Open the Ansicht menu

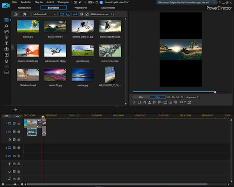click(x=50, y=2)
